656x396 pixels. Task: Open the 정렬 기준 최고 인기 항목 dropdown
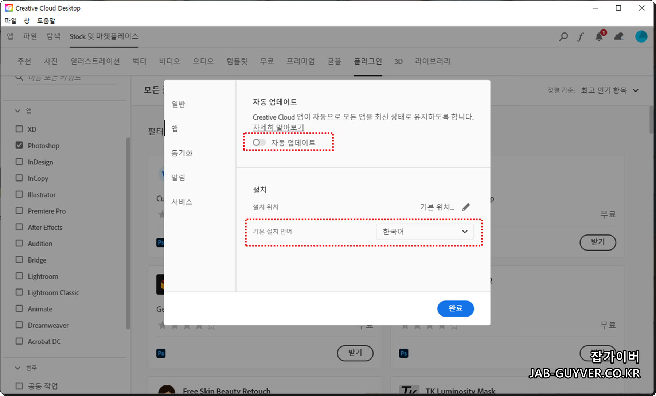[x=610, y=90]
